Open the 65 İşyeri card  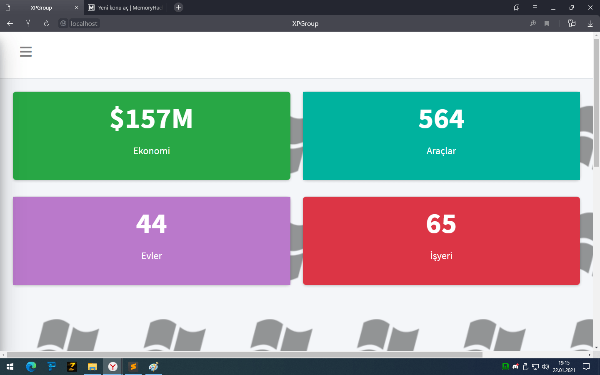pyautogui.click(x=441, y=241)
